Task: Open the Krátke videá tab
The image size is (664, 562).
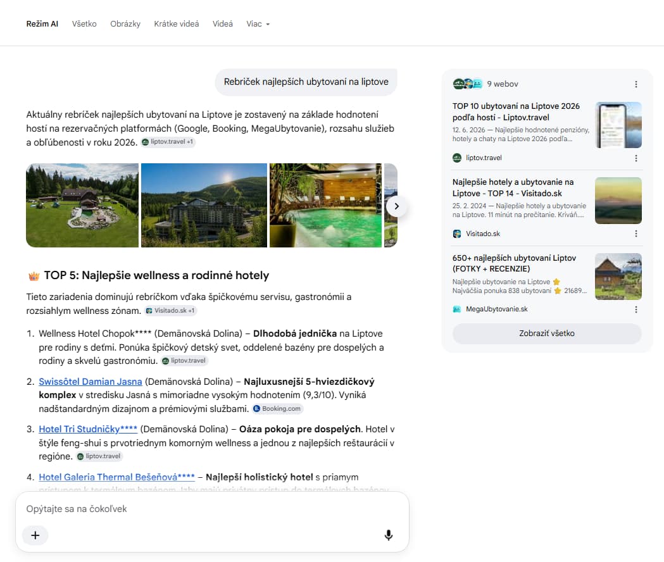Action: (x=176, y=23)
